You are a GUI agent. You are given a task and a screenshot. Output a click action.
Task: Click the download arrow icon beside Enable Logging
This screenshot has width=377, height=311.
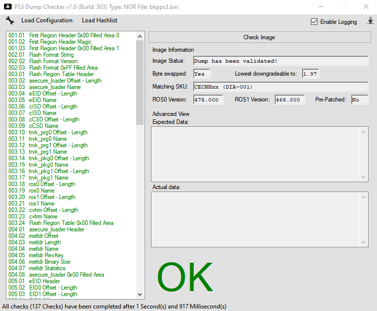point(371,21)
